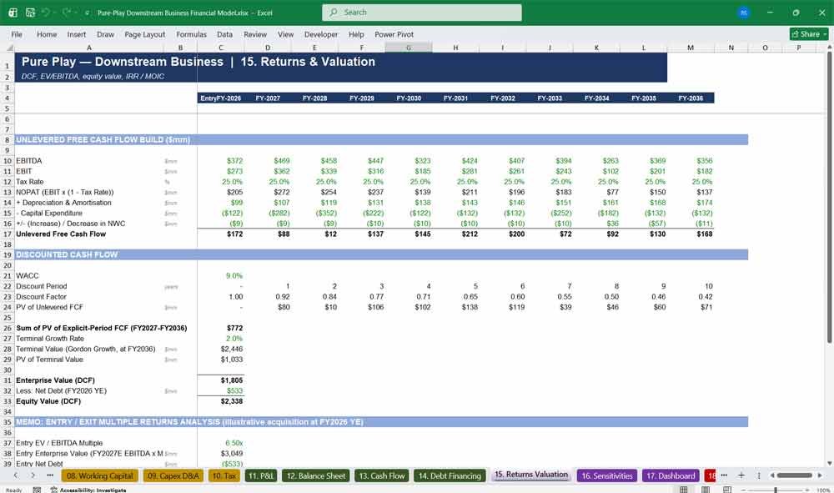The height and width of the screenshot is (493, 834).
Task: Open the File menu
Action: tap(17, 34)
